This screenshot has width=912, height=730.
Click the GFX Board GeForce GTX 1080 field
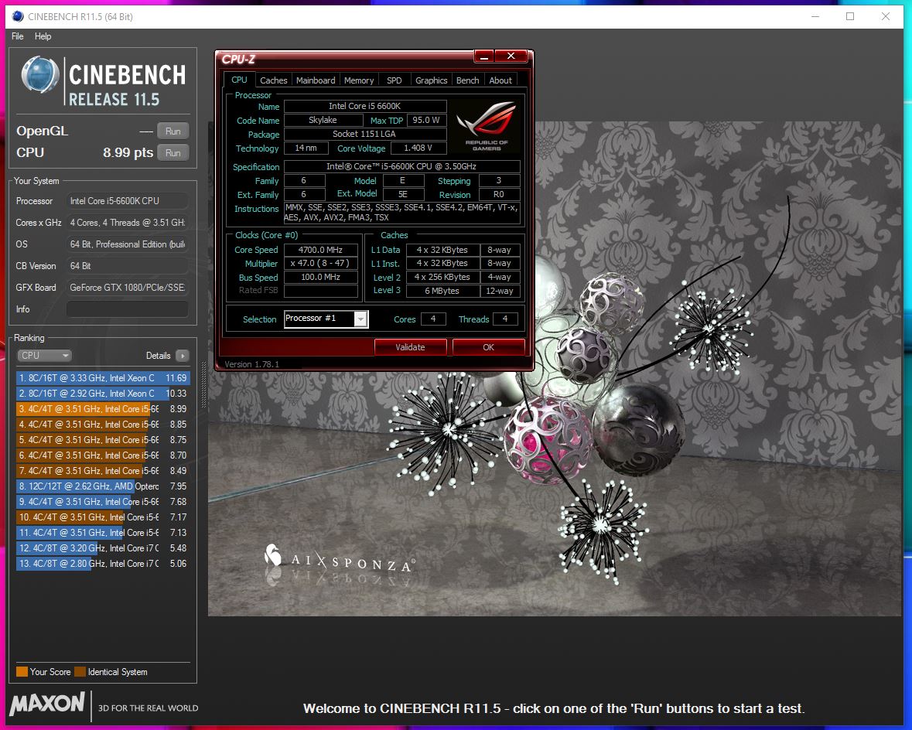[127, 288]
